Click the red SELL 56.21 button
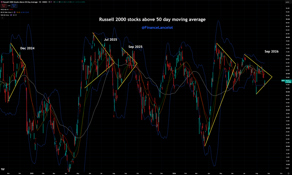This screenshot has width=292, height=175. click(4, 6)
